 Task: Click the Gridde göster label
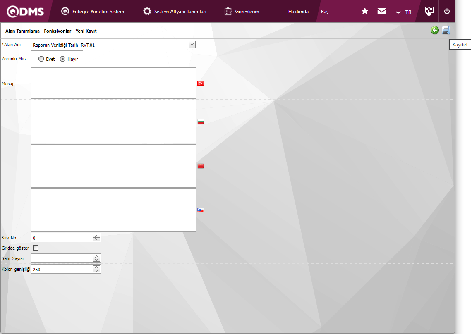15,248
